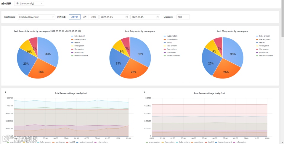Click info icon beside Total Resource Usage chart
Screen dimensions: 284x144
click(x=5, y=92)
